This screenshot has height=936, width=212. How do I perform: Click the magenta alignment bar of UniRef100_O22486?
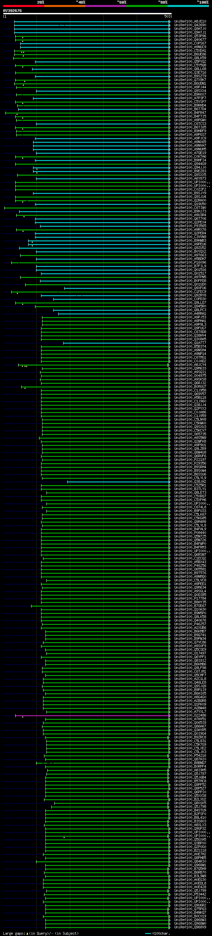pyautogui.click(x=92, y=716)
